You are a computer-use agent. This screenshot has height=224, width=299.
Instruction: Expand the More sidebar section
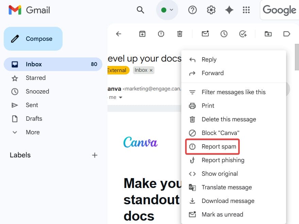pos(53,132)
